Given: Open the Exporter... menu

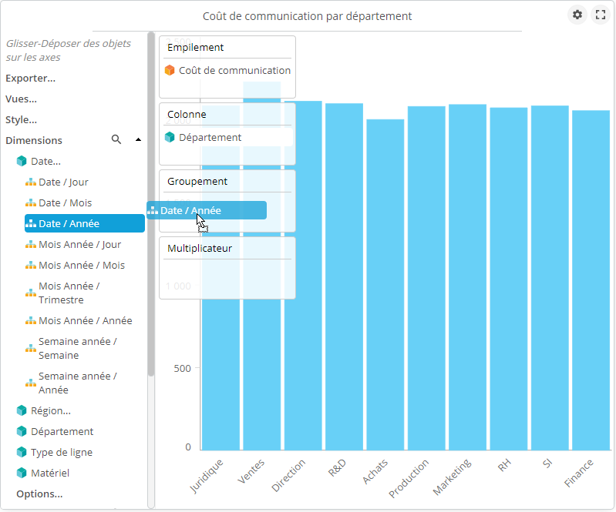Looking at the screenshot, I should click(x=30, y=78).
